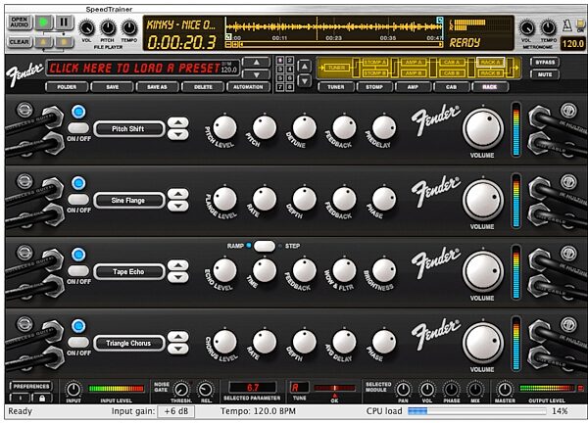Click down arrow beside preset slot numbers

coord(305,81)
